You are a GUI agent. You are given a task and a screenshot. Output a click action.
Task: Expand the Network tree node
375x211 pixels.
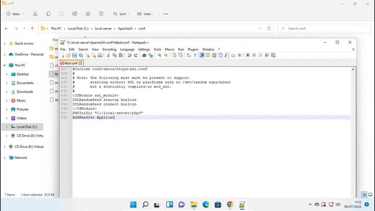4,158
